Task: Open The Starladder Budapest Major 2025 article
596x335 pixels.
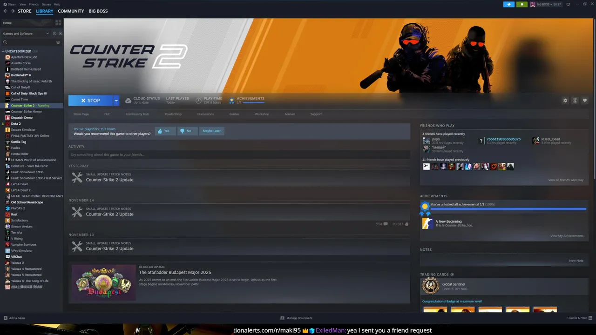Action: pyautogui.click(x=175, y=272)
